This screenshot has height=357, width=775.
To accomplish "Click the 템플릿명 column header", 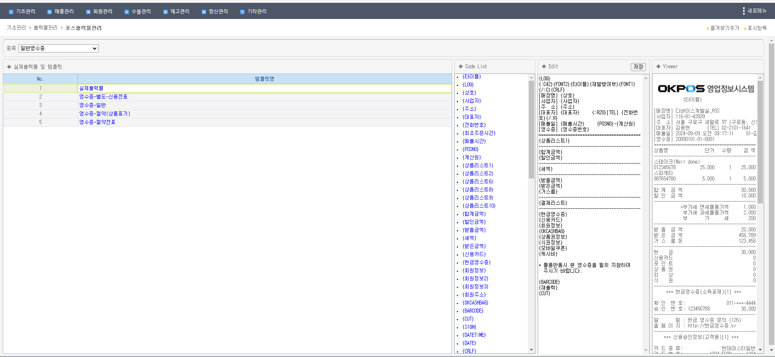I will tap(264, 79).
